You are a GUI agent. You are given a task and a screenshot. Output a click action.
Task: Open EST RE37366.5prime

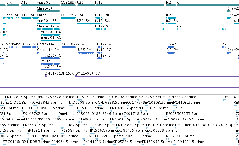[x=180, y=136]
